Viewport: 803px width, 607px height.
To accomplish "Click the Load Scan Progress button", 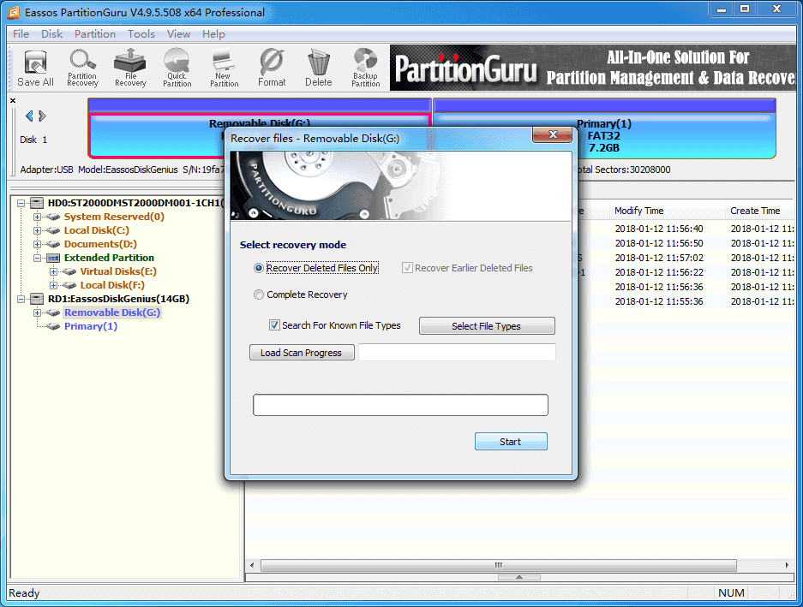I will coord(302,353).
